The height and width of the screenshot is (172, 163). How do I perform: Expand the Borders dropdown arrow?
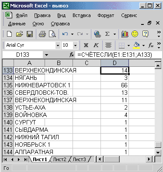[x=128, y=45]
